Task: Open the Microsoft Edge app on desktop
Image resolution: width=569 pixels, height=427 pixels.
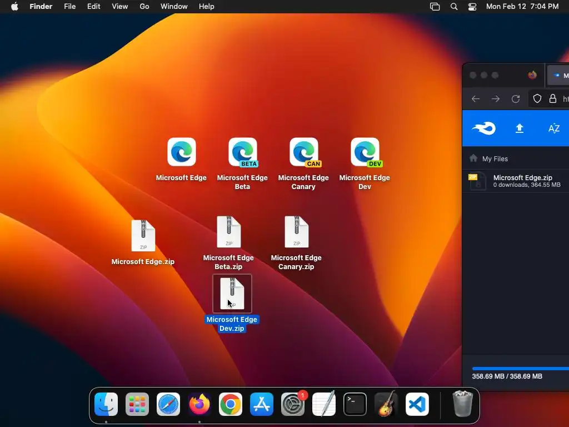Action: click(x=182, y=152)
